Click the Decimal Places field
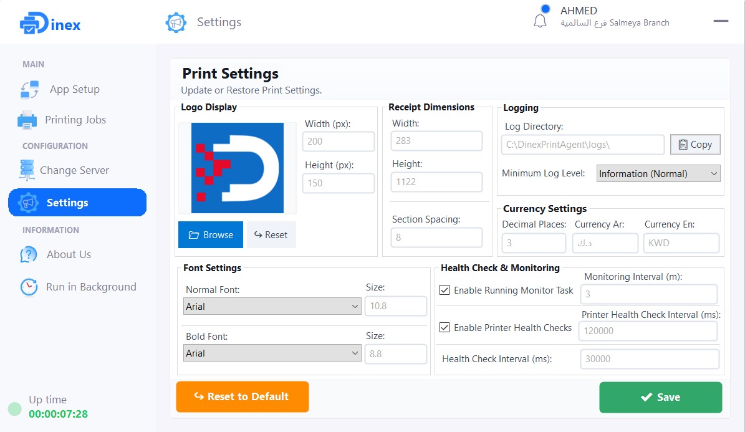This screenshot has width=745, height=432. click(534, 243)
